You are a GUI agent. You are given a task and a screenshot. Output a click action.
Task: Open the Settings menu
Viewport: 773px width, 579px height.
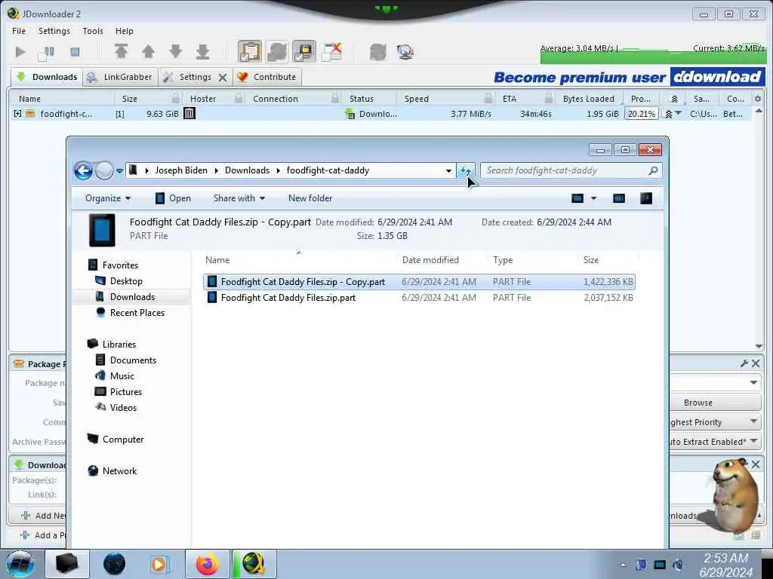coord(54,30)
